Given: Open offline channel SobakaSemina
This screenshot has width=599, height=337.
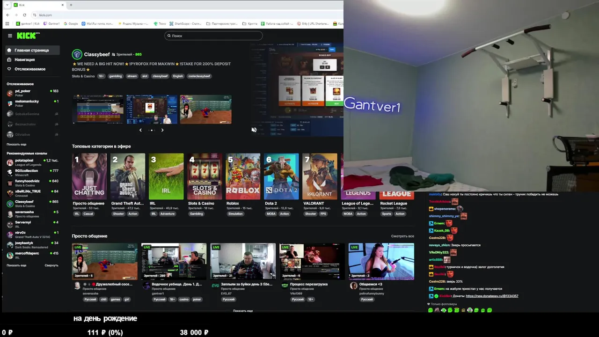Looking at the screenshot, I should pyautogui.click(x=33, y=114).
